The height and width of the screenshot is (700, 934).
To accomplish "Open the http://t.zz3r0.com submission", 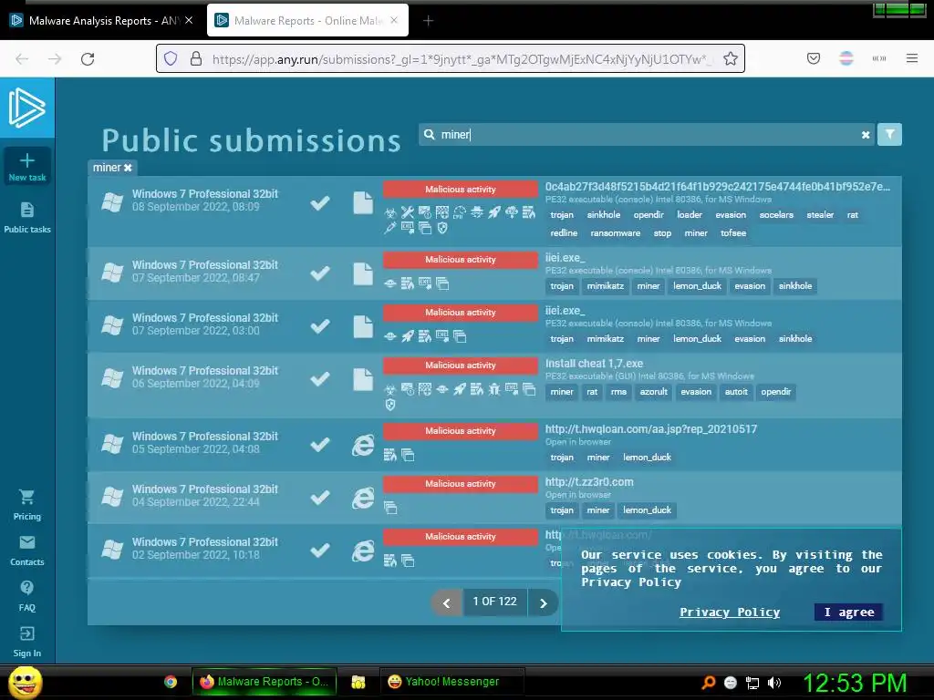I will tap(589, 482).
